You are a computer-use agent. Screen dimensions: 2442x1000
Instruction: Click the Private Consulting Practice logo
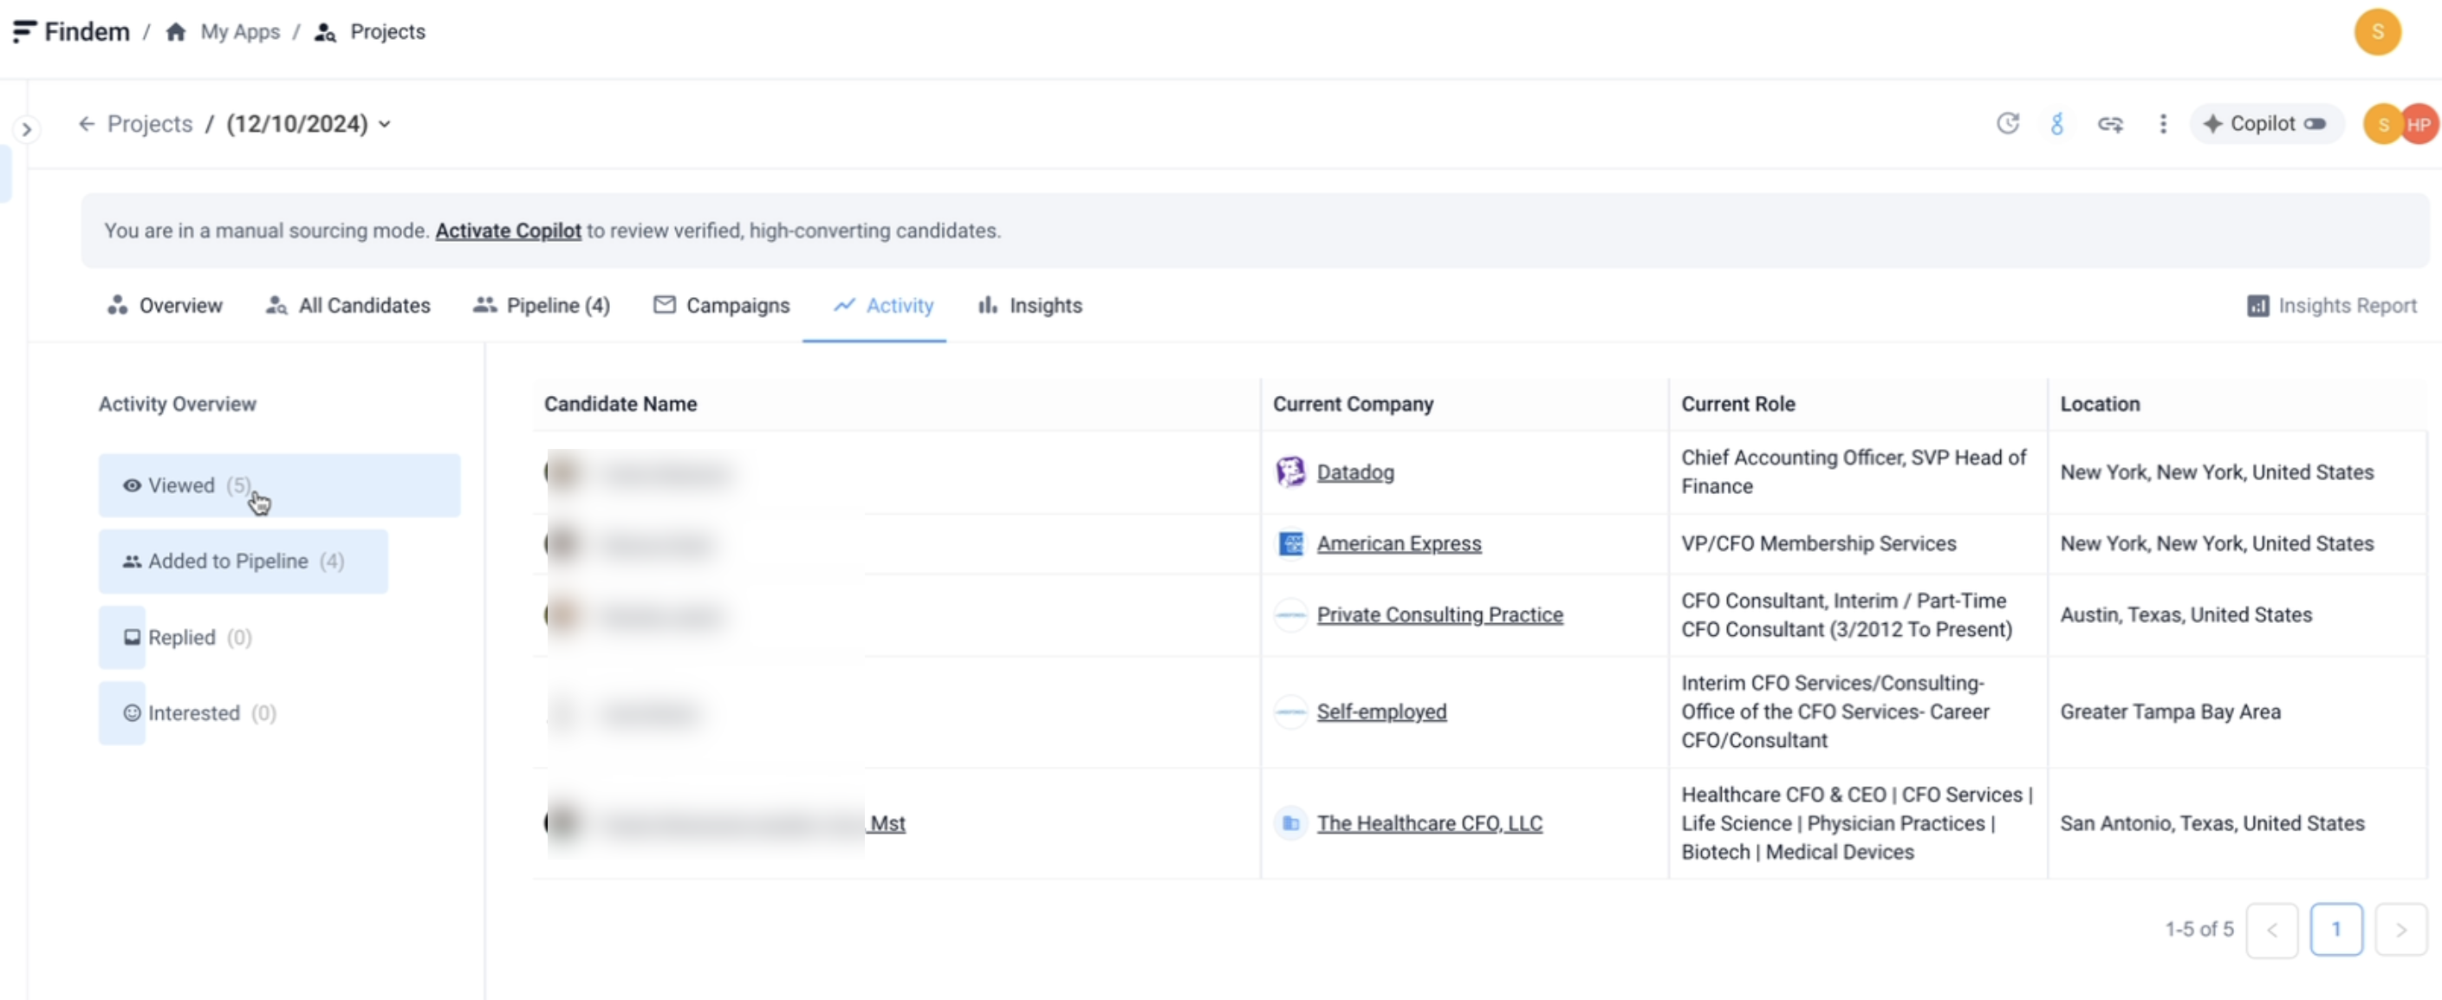pyautogui.click(x=1290, y=615)
